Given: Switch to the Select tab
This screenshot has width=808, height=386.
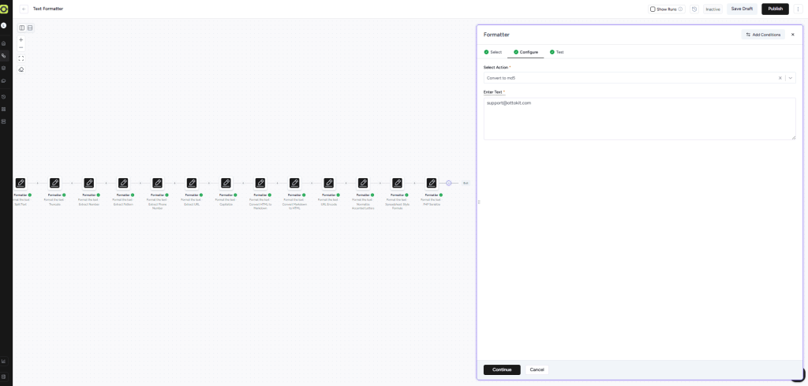Looking at the screenshot, I should 493,52.
